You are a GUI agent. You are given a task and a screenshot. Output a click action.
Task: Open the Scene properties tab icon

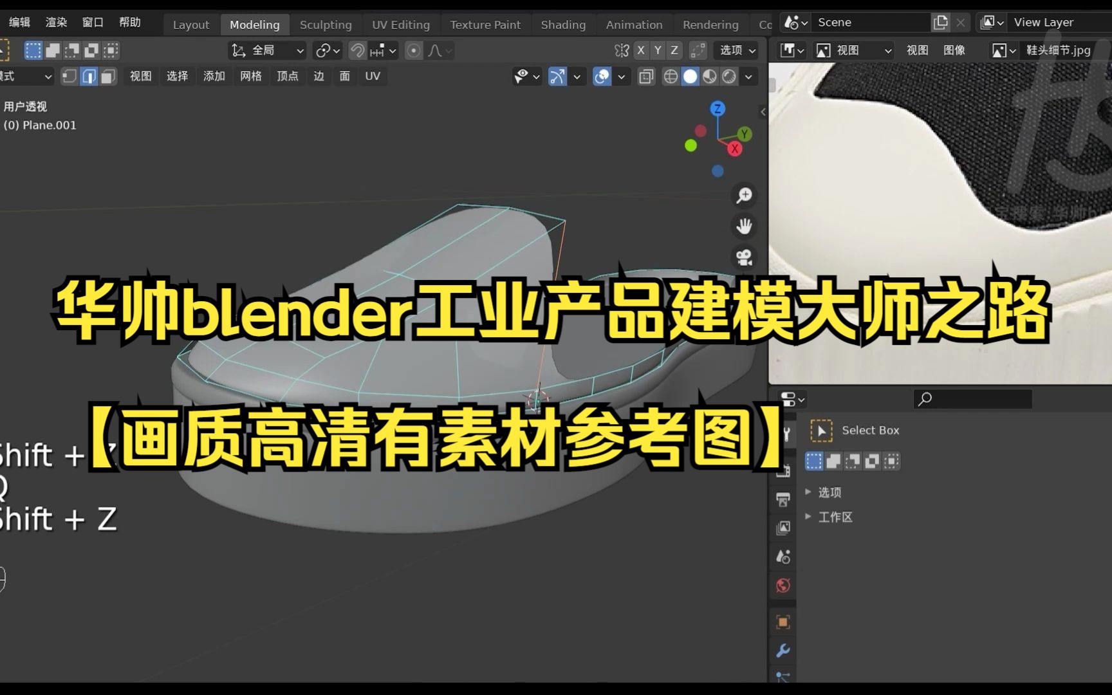783,557
